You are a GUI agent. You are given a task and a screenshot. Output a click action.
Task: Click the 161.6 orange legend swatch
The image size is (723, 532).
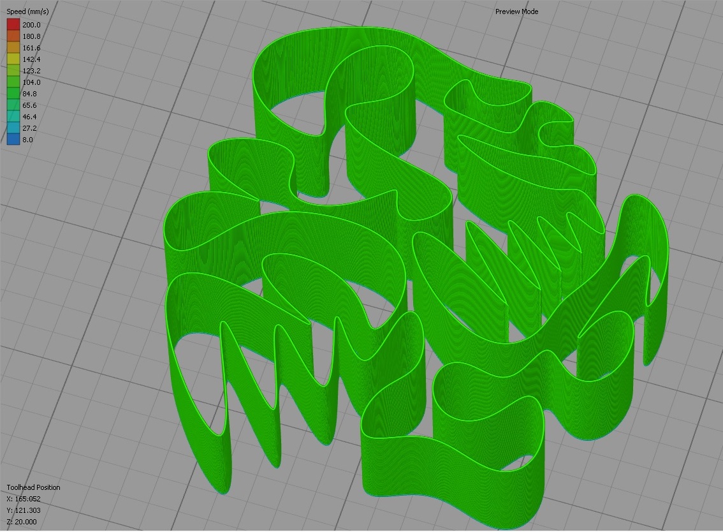click(13, 48)
